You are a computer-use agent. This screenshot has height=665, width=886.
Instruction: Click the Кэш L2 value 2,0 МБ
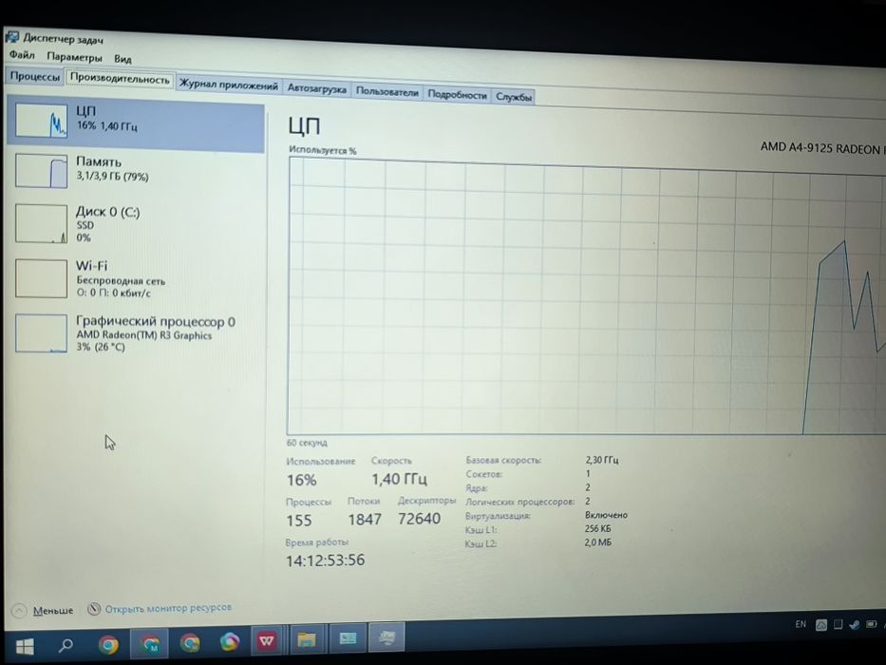pyautogui.click(x=598, y=542)
